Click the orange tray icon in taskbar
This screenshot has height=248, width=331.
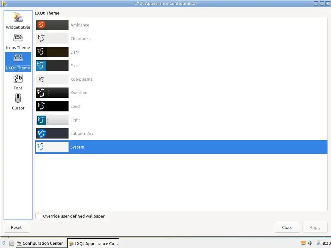303,243
